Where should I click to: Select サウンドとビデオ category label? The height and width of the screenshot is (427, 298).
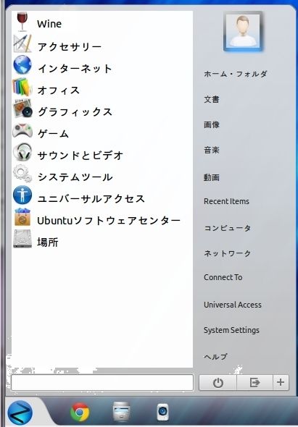(80, 156)
